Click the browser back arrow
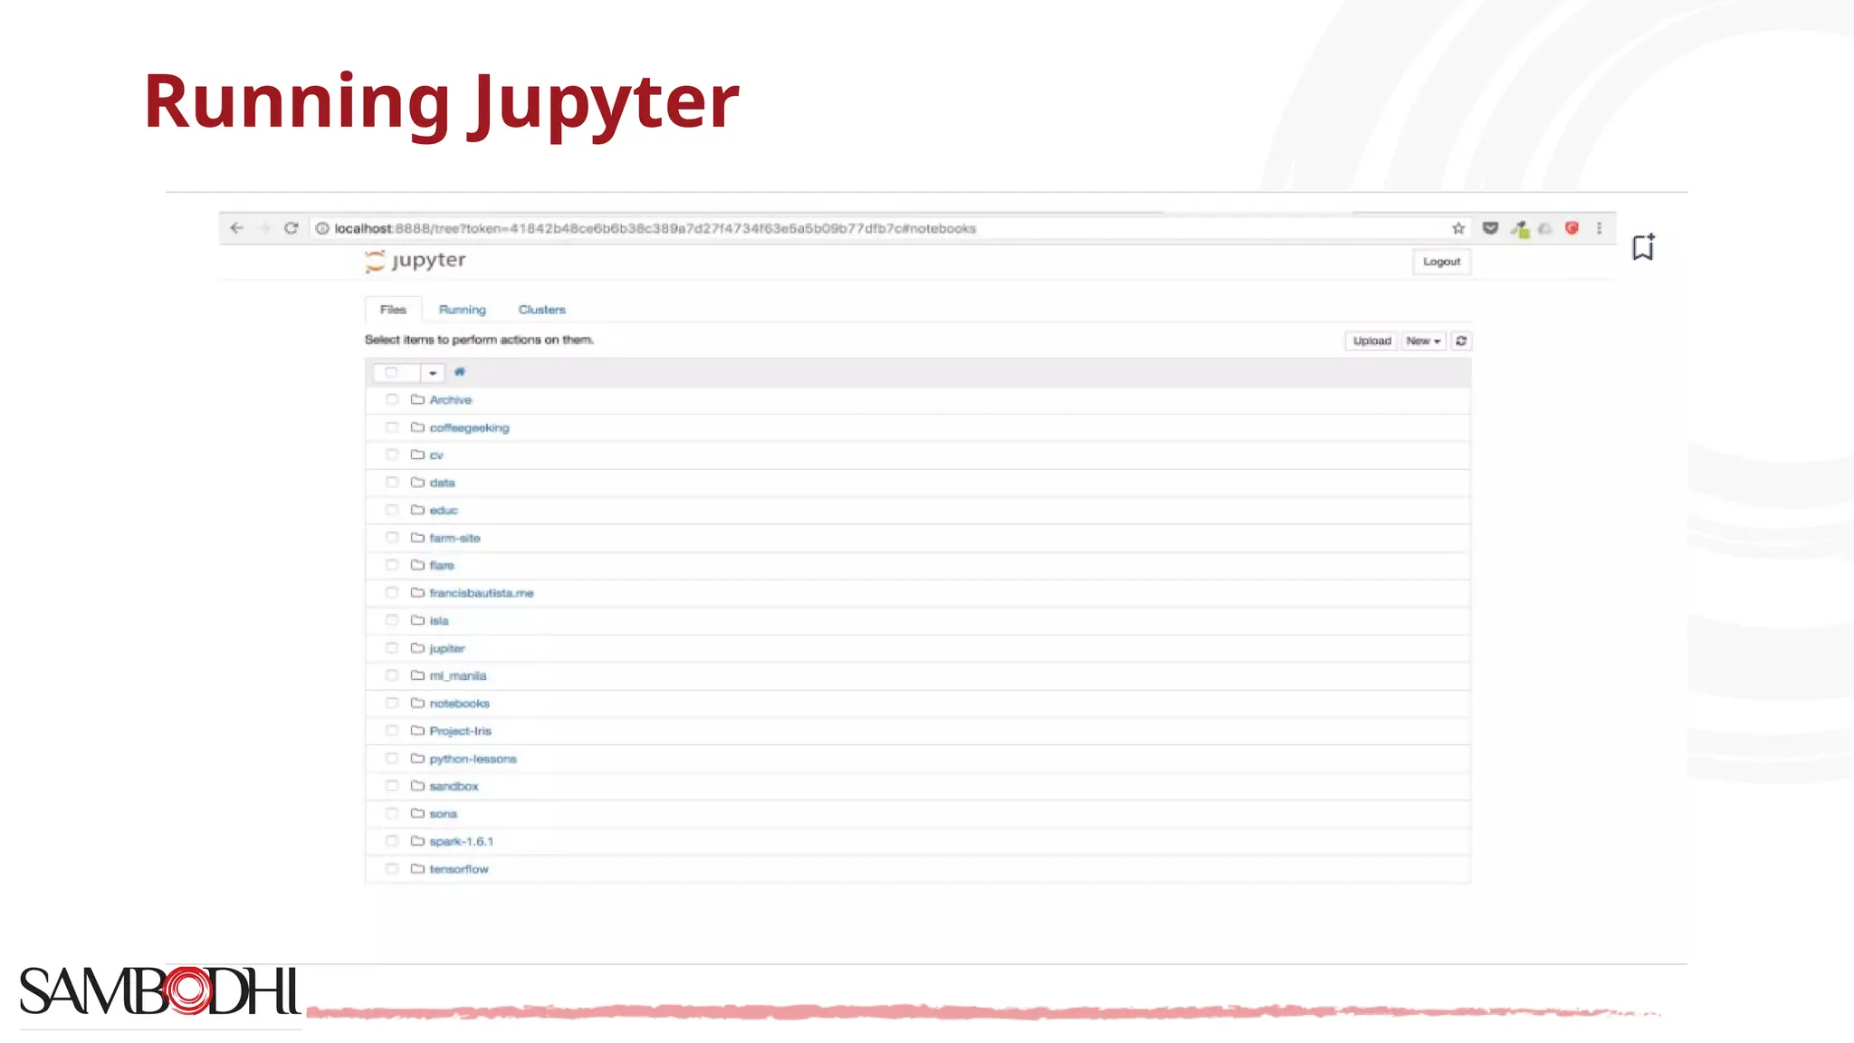The image size is (1854, 1043). point(237,228)
